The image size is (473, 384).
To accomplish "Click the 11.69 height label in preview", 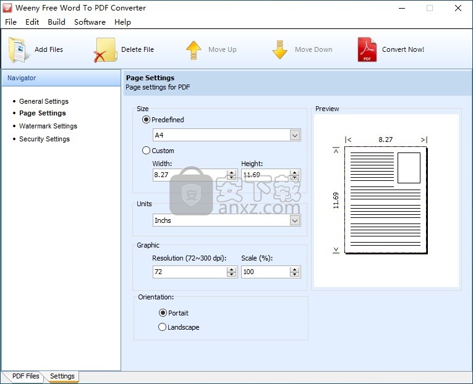I will coord(336,201).
